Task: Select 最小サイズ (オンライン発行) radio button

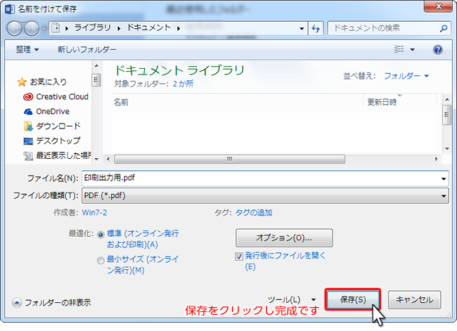Action: click(101, 261)
